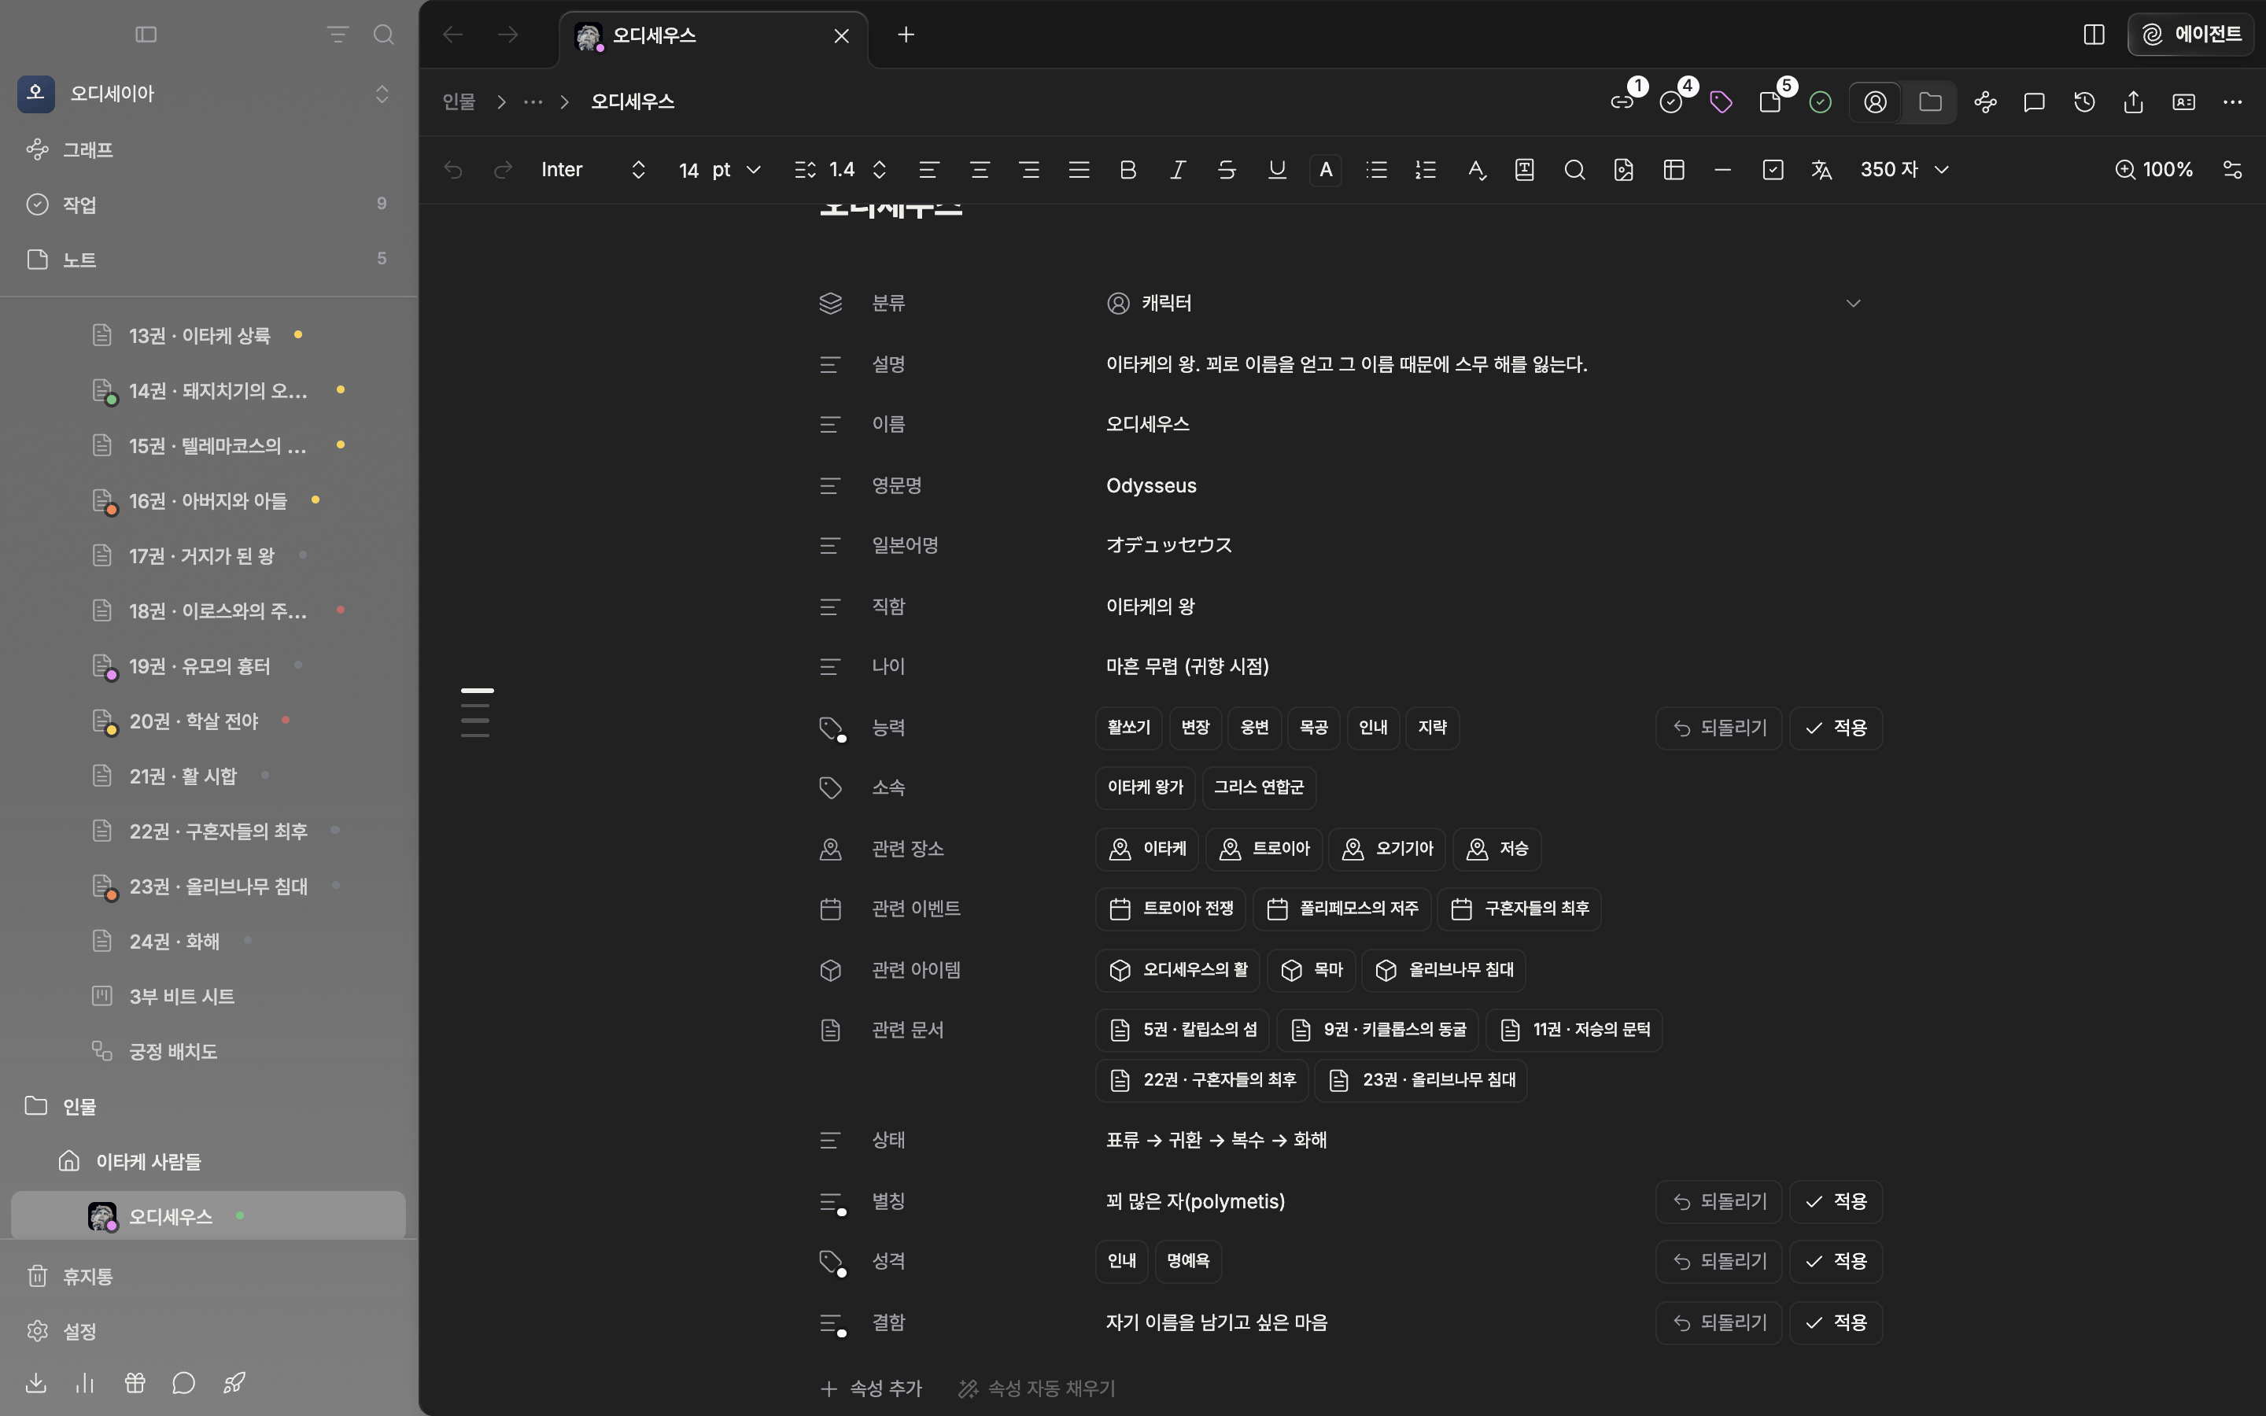Insert a numbered list

(x=1425, y=169)
